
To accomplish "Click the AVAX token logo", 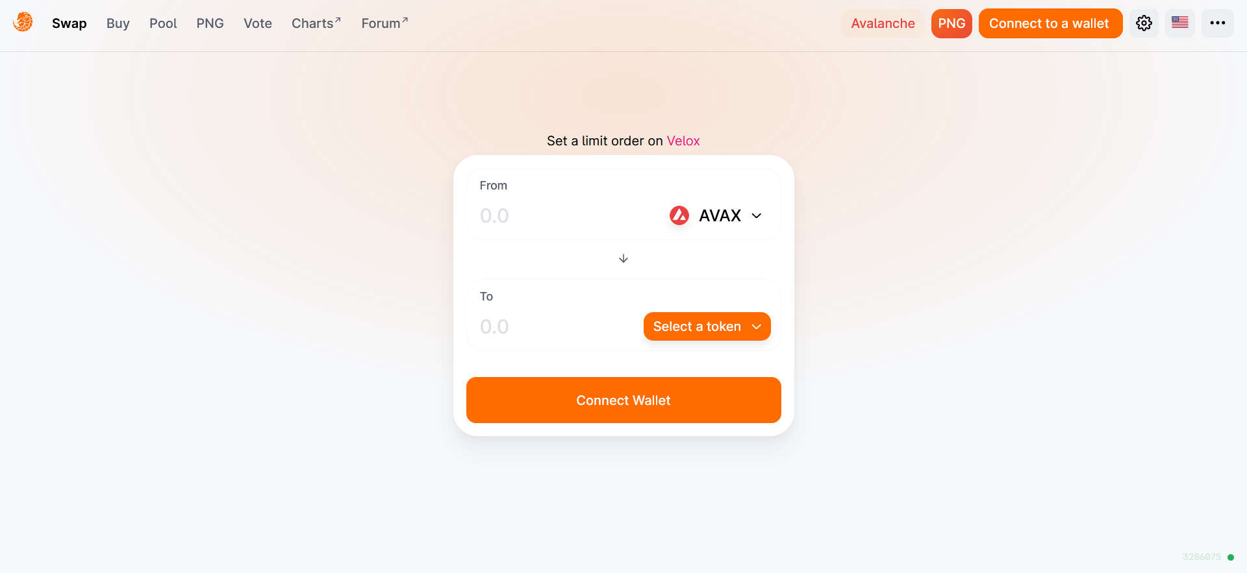I will click(679, 215).
